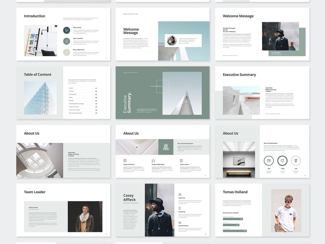Select the Table of Content slide title

(37, 75)
